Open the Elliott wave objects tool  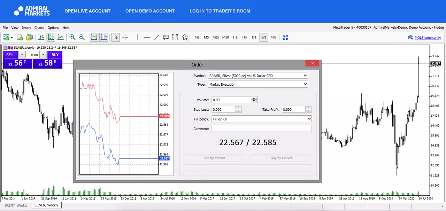[185, 37]
